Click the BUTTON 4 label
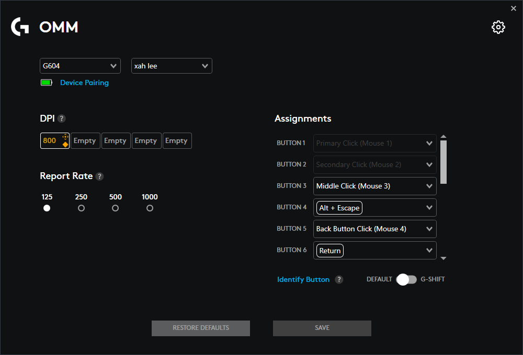Viewport: 523px width, 355px height. click(291, 207)
